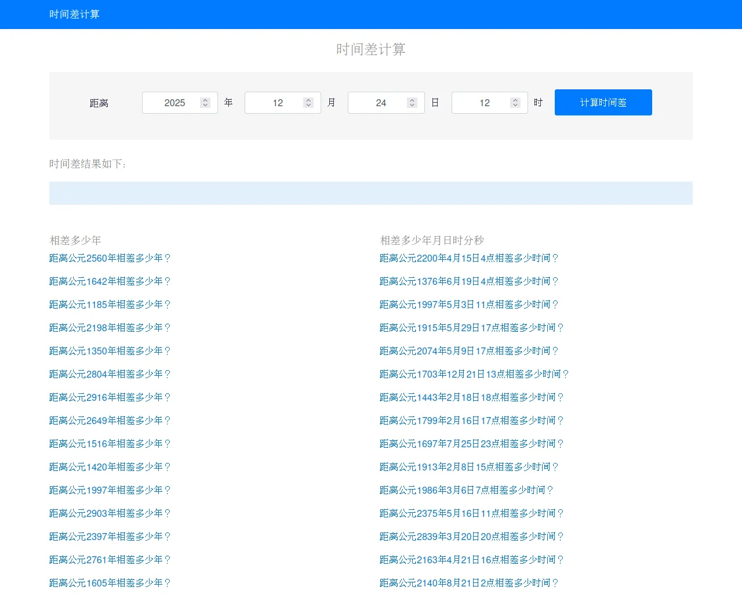The width and height of the screenshot is (742, 594).
Task: Click the month field spinner control
Action: coord(308,103)
